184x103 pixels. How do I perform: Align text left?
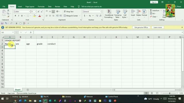click(x=47, y=16)
